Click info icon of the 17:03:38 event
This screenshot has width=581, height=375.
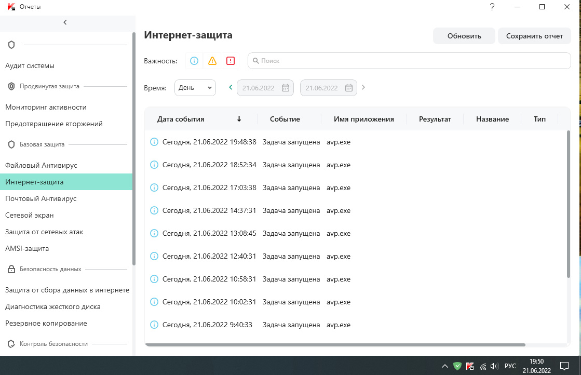tap(154, 187)
